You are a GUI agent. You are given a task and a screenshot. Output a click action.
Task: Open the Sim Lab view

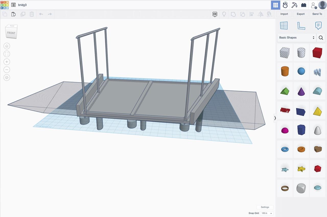tap(285, 5)
